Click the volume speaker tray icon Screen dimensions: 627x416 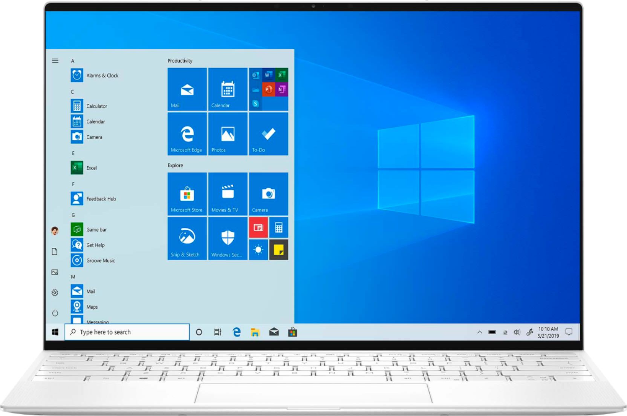[x=517, y=332]
